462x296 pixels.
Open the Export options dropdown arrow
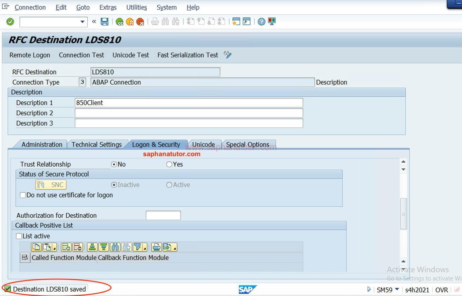click(174, 249)
